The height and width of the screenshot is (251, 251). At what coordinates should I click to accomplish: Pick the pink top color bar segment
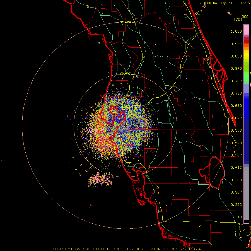246,30
